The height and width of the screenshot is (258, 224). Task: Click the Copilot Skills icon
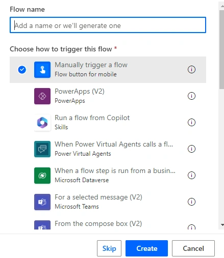(42, 123)
